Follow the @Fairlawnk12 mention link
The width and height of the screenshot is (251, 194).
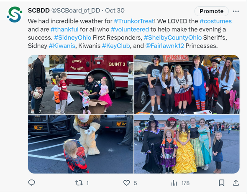pyautogui.click(x=164, y=46)
